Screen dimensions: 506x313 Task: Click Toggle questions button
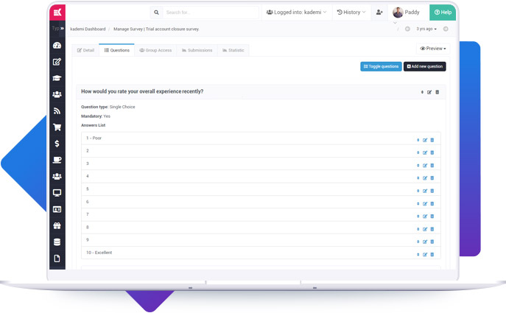pos(381,66)
